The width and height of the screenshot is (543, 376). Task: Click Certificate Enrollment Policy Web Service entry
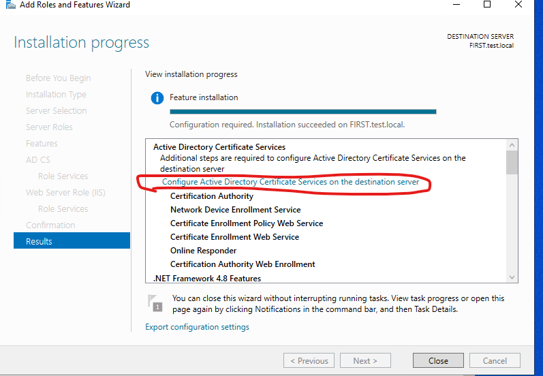[247, 223]
